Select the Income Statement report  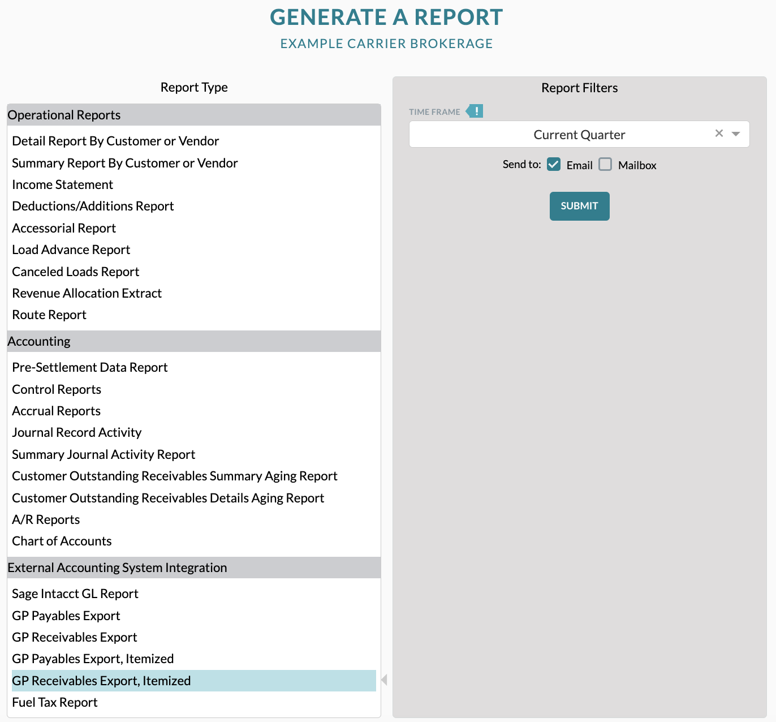point(62,184)
